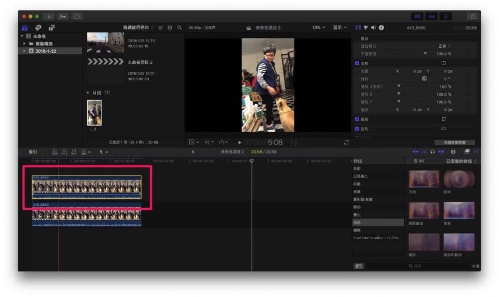Toggle the 裁剪 crop checkbox
The height and width of the screenshot is (297, 499).
pyautogui.click(x=357, y=119)
